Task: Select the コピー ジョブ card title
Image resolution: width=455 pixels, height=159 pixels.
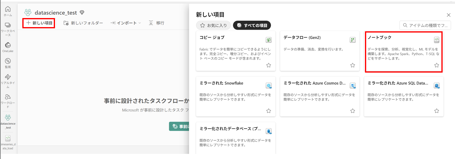Action: pyautogui.click(x=212, y=37)
